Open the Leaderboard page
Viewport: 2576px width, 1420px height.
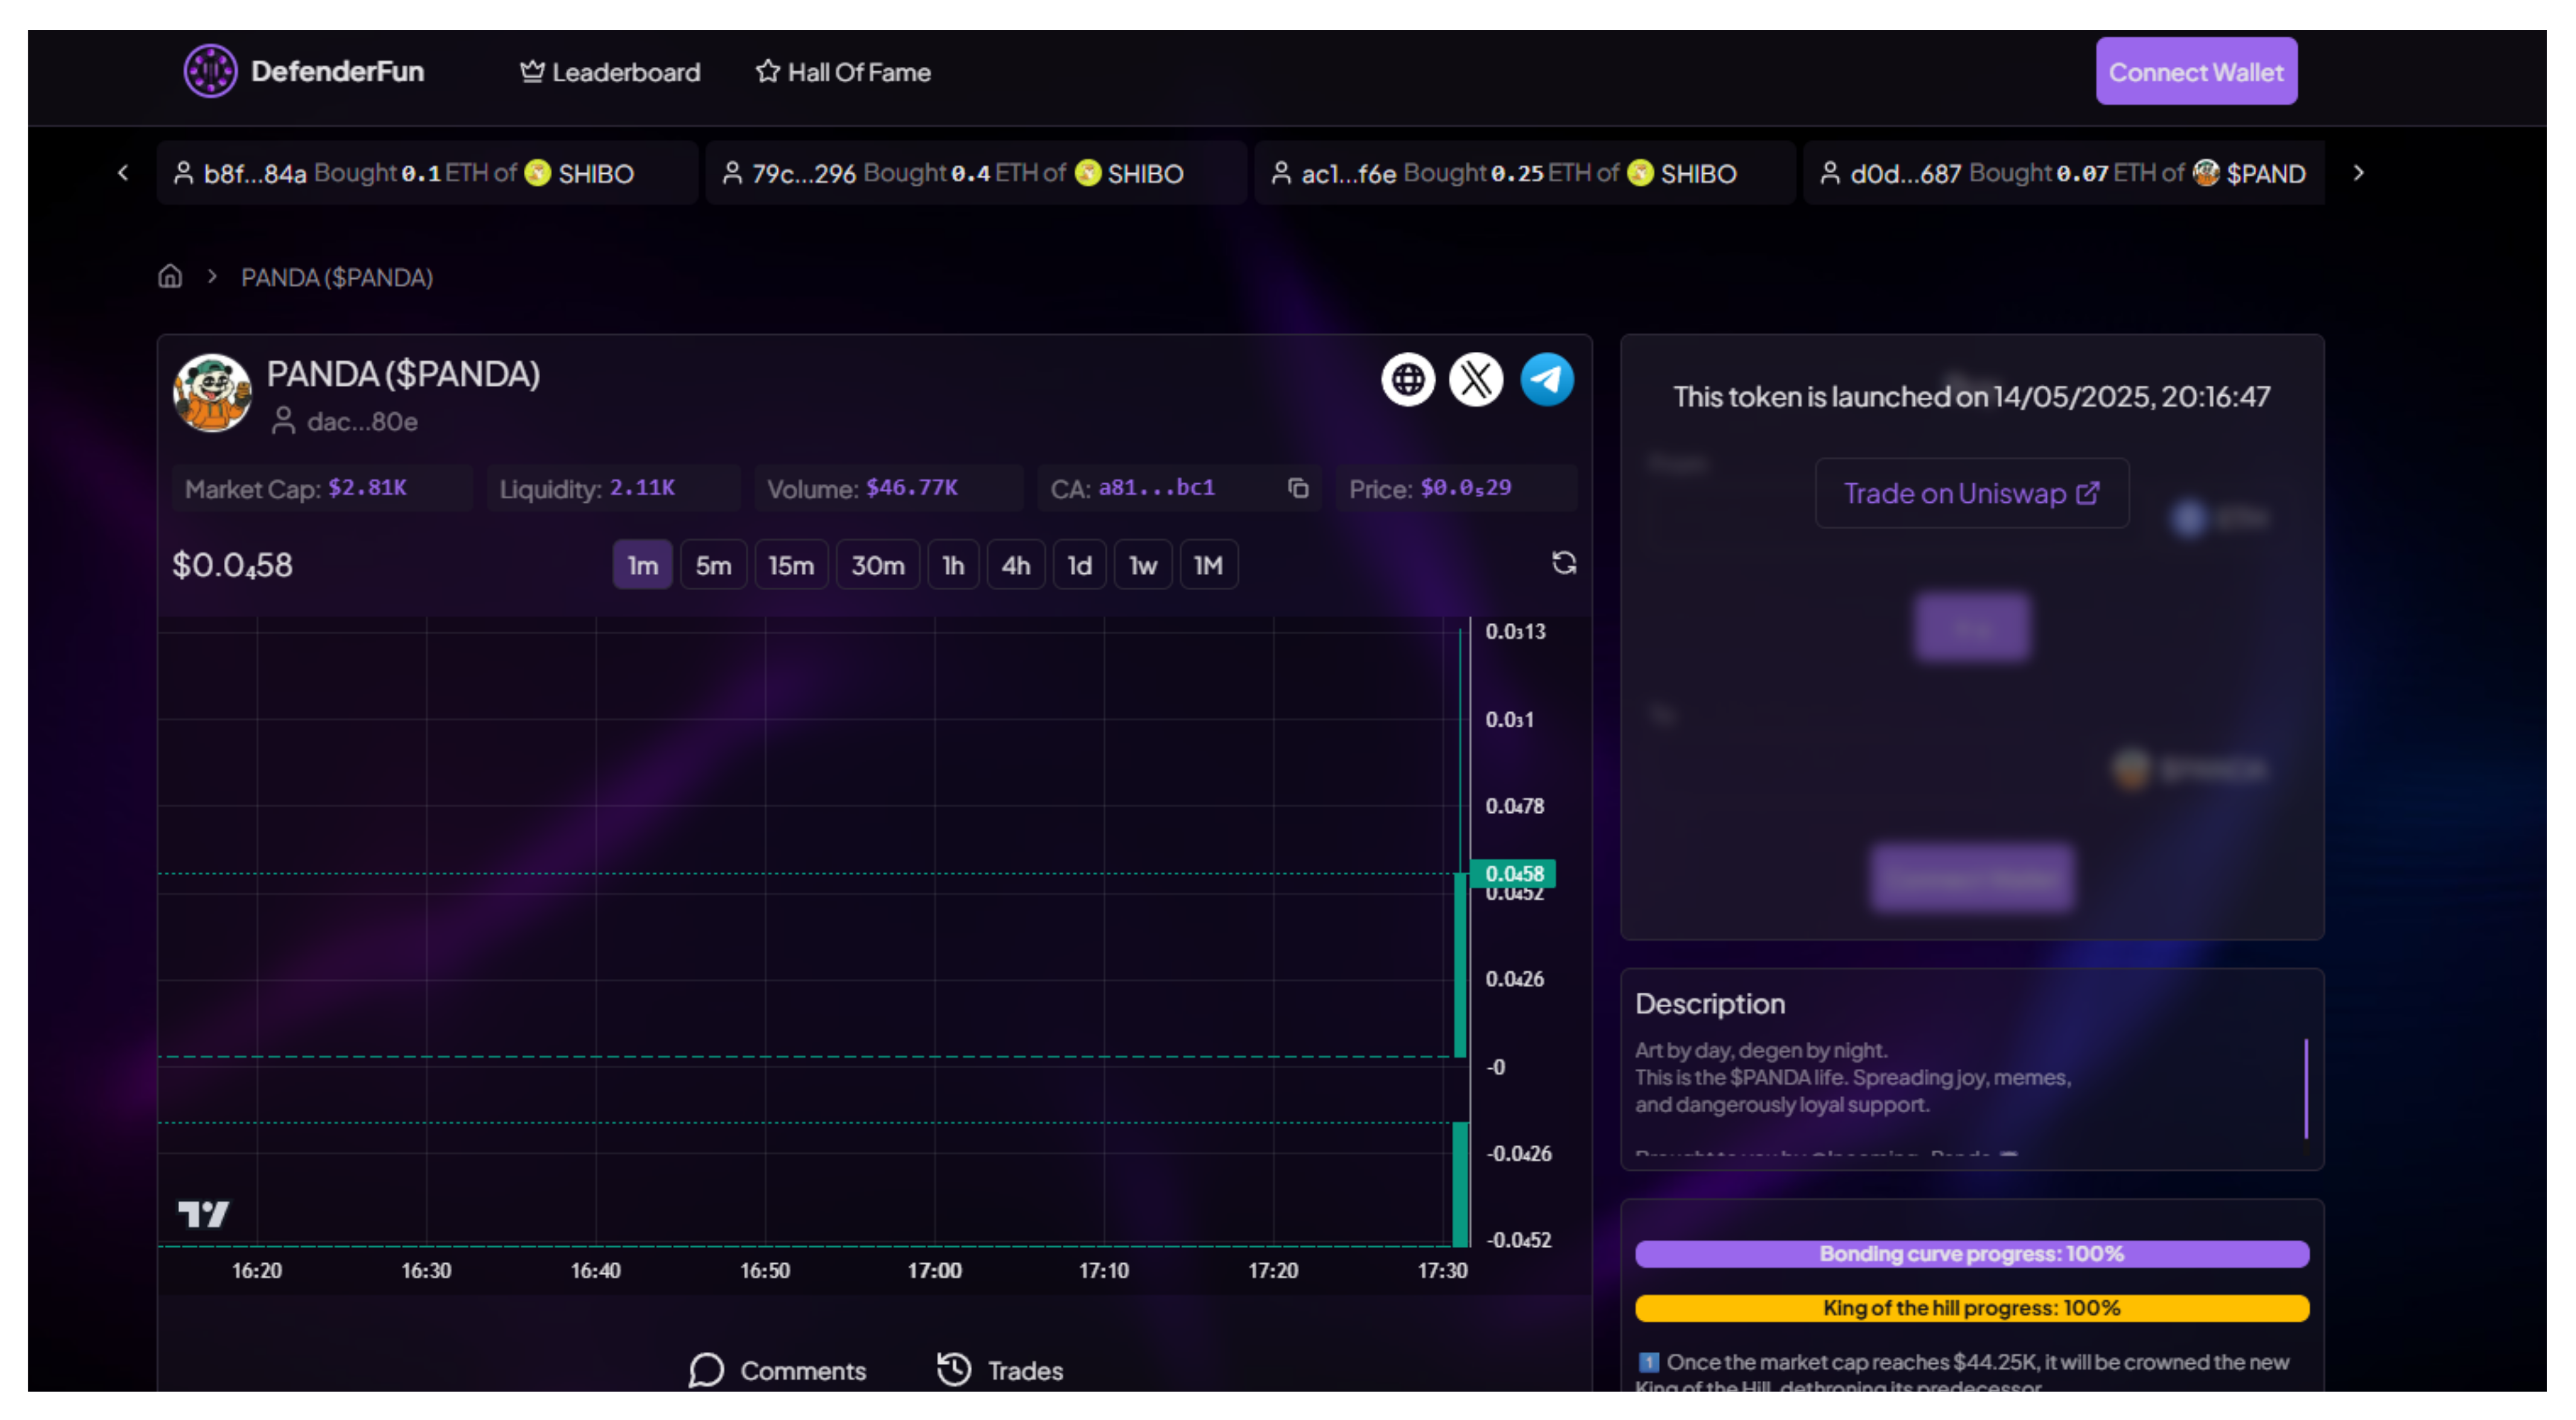[x=610, y=72]
